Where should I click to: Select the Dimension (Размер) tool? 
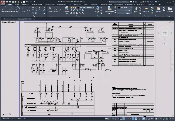(x=56, y=9)
